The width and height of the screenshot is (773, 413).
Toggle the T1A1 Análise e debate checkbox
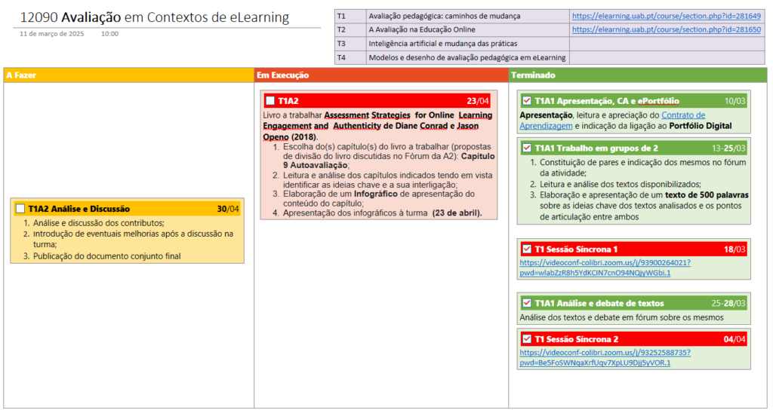tap(526, 303)
